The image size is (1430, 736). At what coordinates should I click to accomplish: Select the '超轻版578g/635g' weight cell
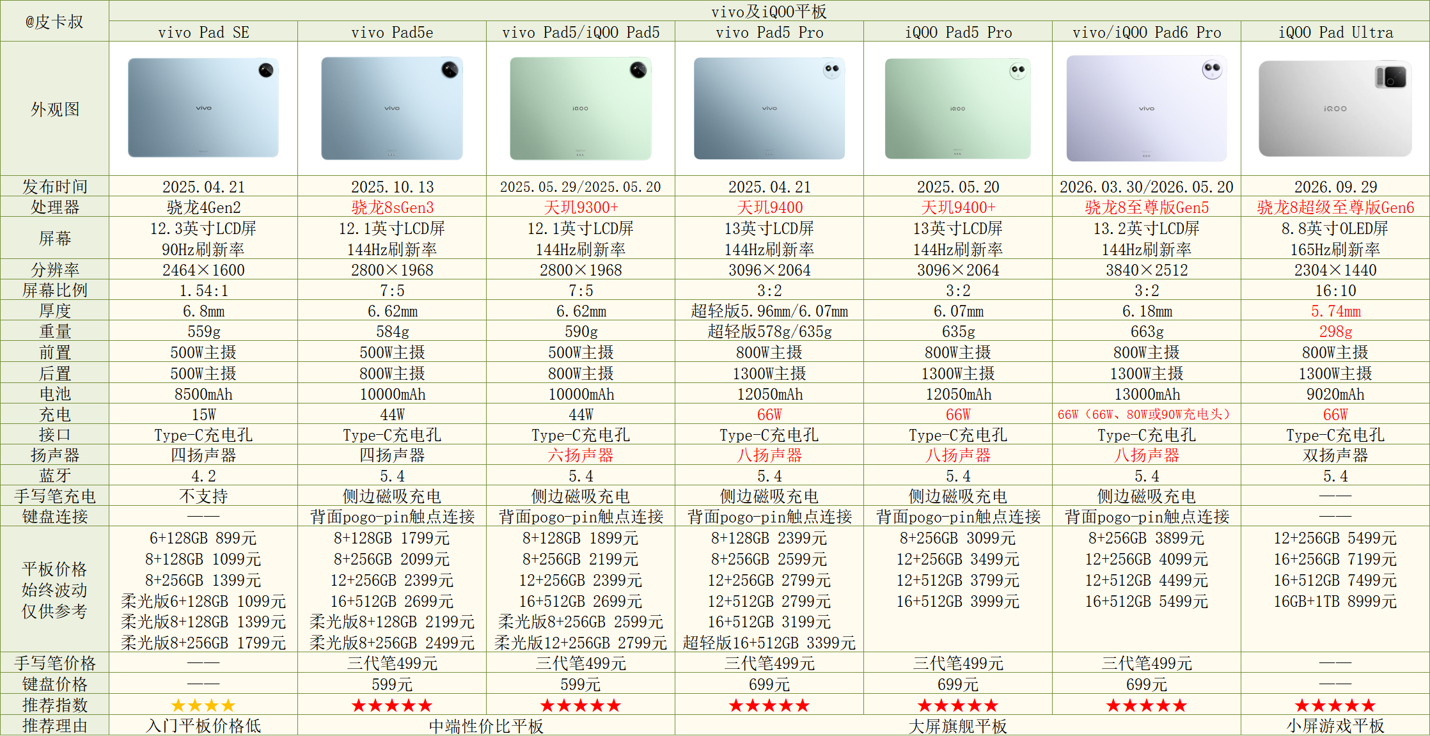pyautogui.click(x=769, y=331)
